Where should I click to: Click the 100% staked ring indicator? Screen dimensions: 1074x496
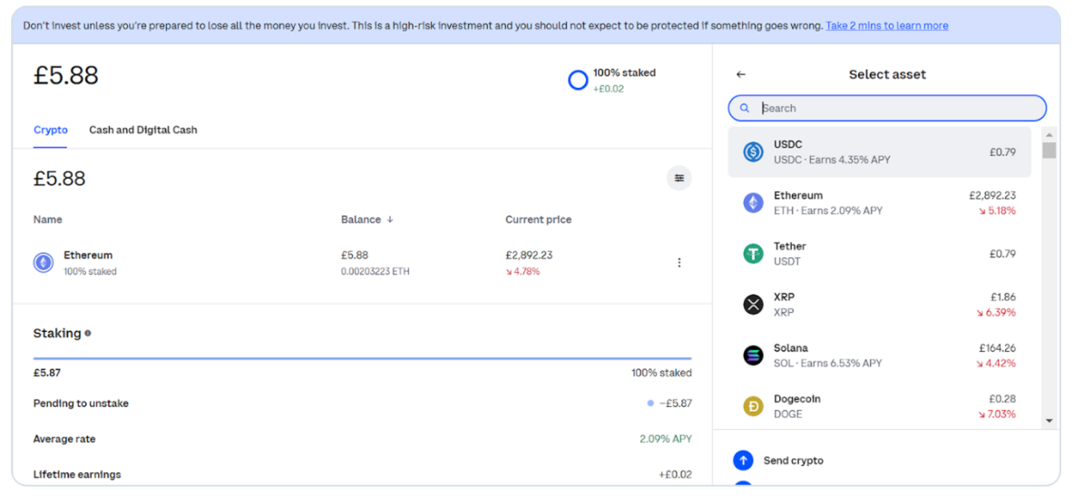pos(578,81)
